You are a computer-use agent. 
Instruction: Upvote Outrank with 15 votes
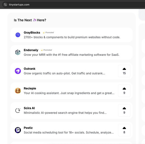pyautogui.click(x=124, y=71)
